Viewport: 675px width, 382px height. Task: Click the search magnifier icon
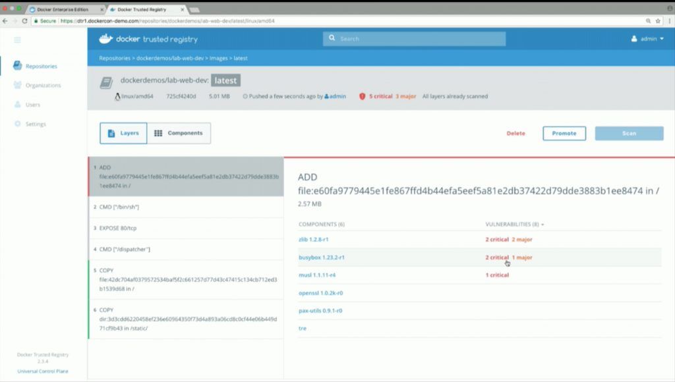[x=332, y=38]
